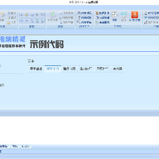Viewport: 159px width, 159px height.
Task: Open the fifth tab in the example tab row
Action: (102, 69)
